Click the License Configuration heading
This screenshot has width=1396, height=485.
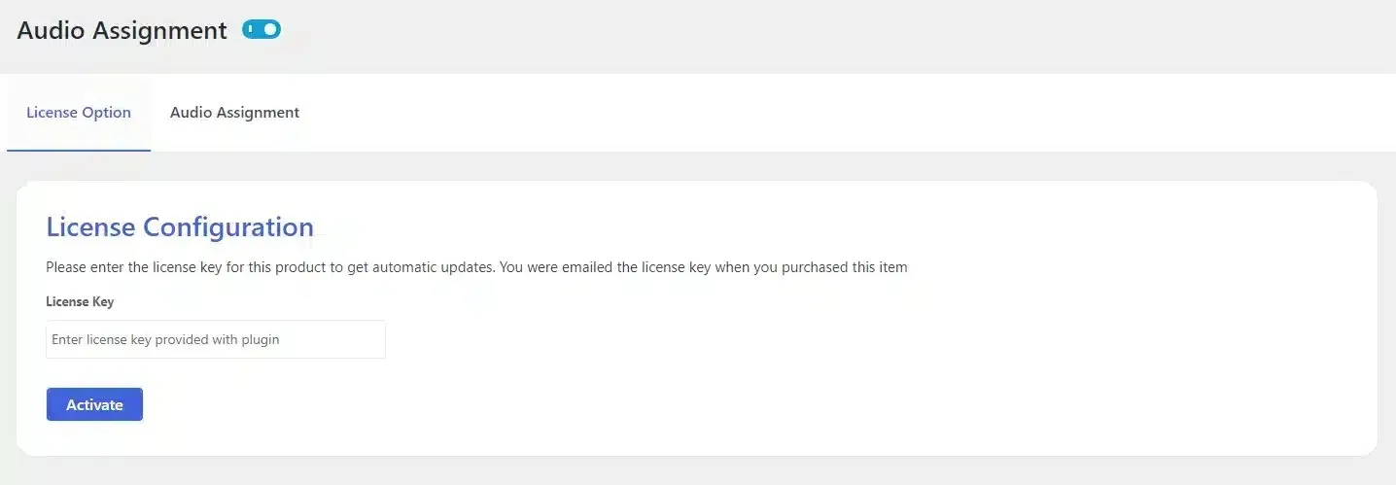180,227
